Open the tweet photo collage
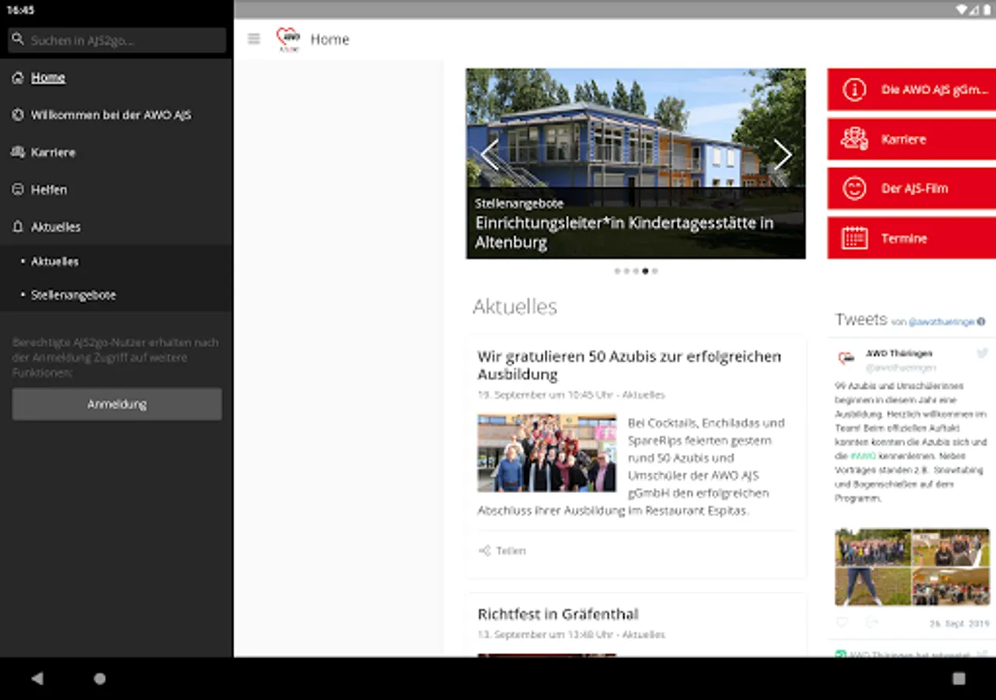This screenshot has width=996, height=700. (x=912, y=567)
